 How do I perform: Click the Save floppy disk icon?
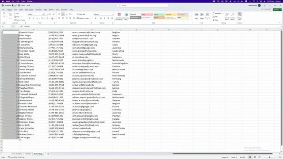[19, 5]
